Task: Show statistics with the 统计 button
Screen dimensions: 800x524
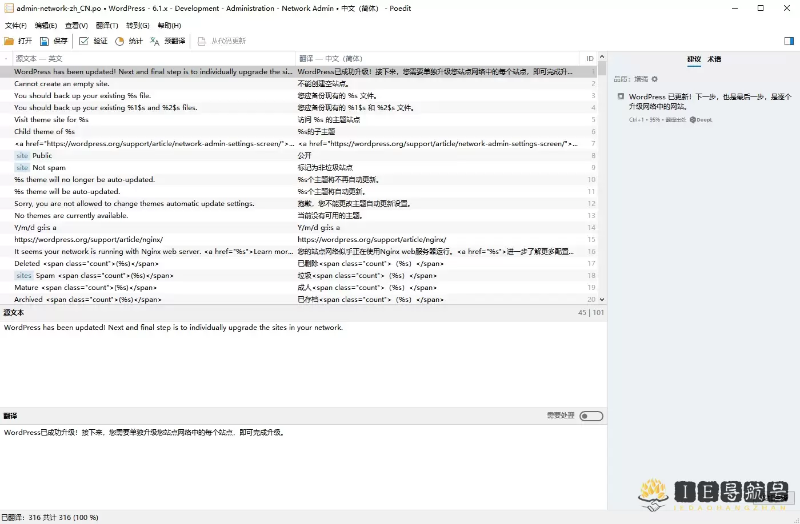Action: 129,41
